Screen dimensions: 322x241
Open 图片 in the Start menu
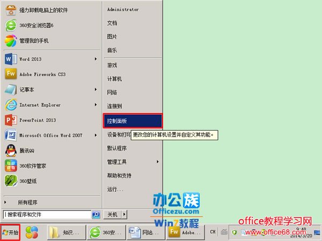(112, 36)
